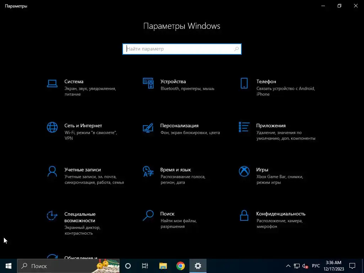Click text 'Удаление, значения по умолчанию, доп. компоненты'
Screen dimensions: 364x273
tap(286, 135)
